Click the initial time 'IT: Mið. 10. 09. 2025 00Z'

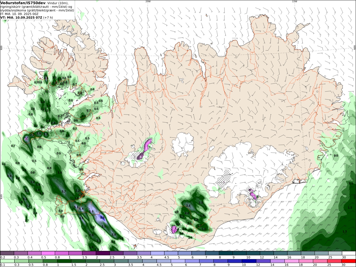(x=19, y=14)
